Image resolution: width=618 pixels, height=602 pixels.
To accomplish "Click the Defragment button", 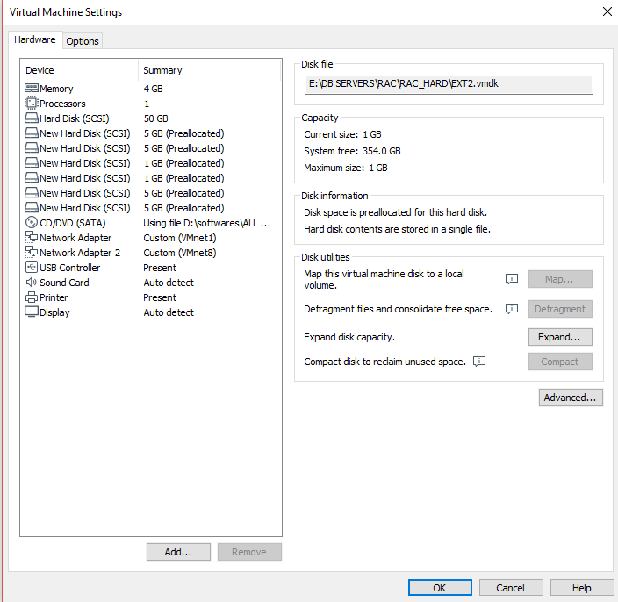I will tap(560, 309).
